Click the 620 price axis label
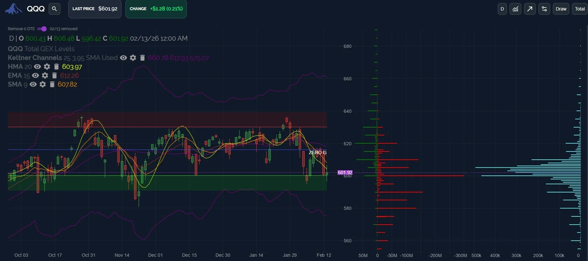 (x=347, y=144)
